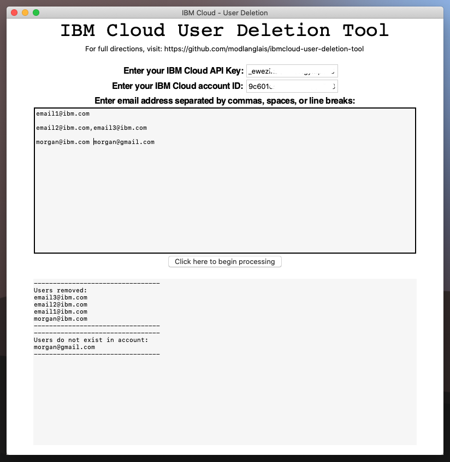Click 'Users do not exist in account:' line

click(91, 340)
